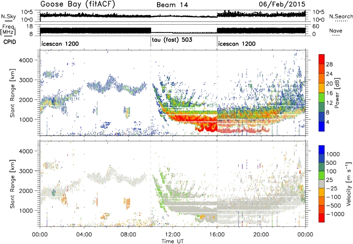Click the '16' tick on the power colorbar
Image resolution: width=353 pixels, height=244 pixels.
(329, 93)
